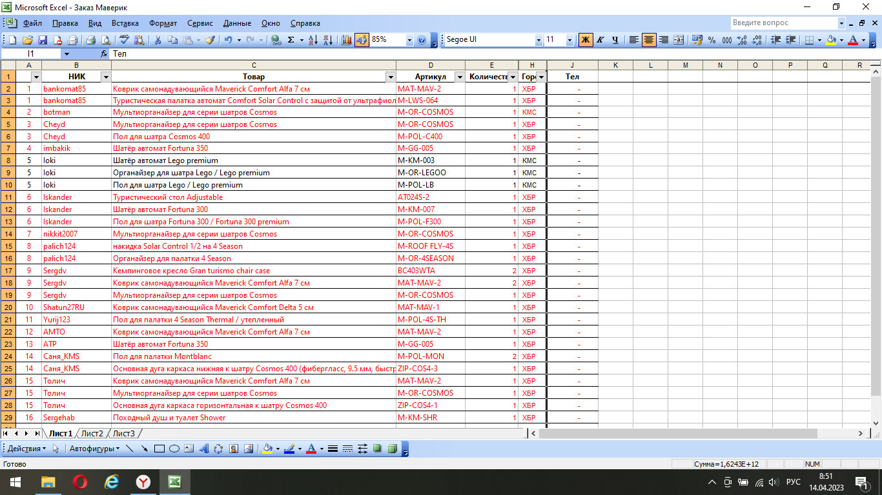This screenshot has width=882, height=495.
Task: Toggle center text alignment
Action: [649, 40]
